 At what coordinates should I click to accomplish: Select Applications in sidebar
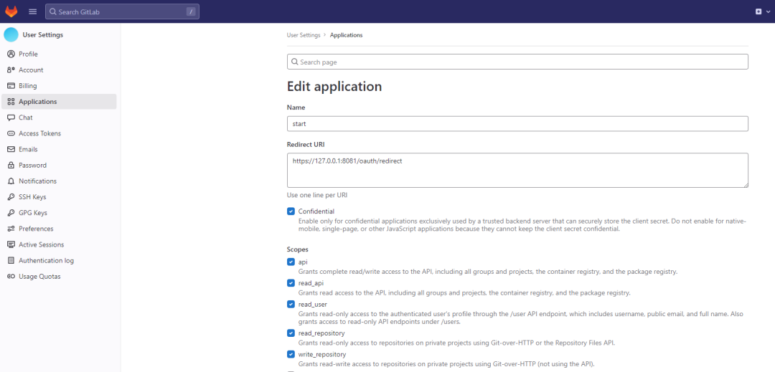point(60,102)
